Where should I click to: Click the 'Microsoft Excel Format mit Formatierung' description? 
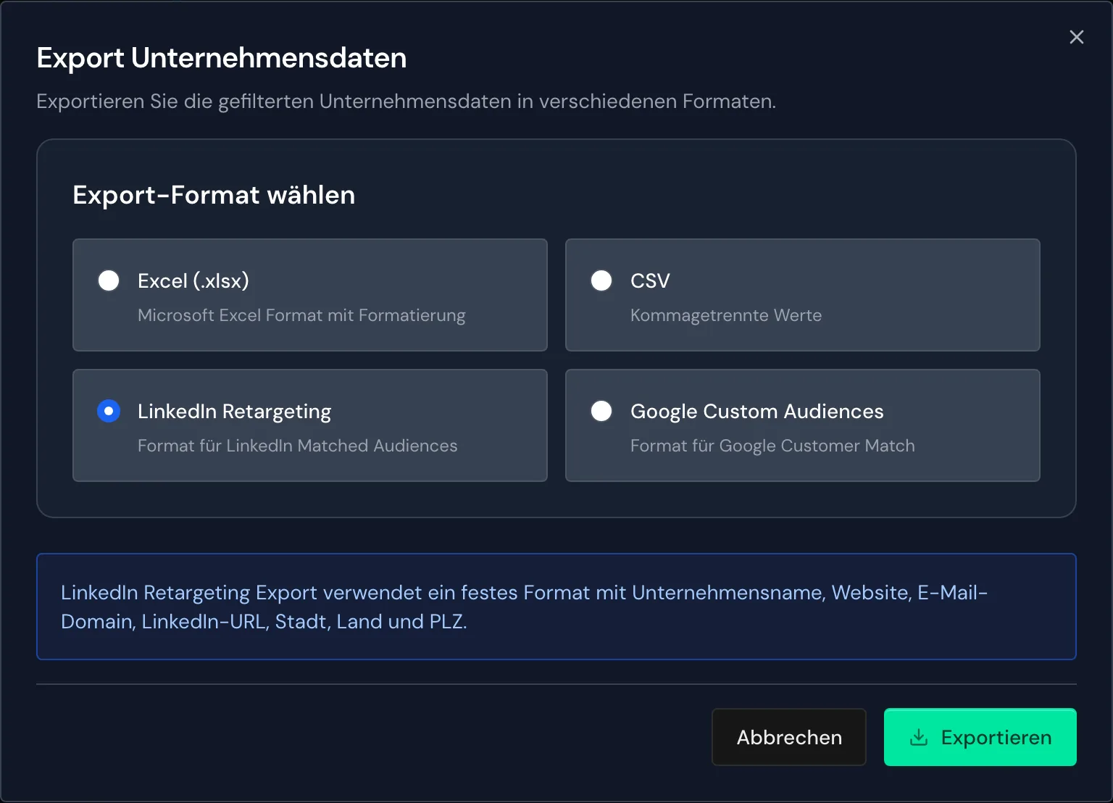(301, 315)
